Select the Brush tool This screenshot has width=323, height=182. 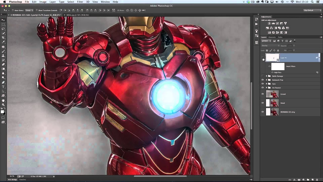(3, 51)
